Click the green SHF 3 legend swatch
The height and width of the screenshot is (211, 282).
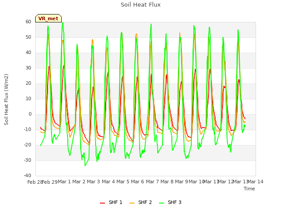(x=162, y=203)
